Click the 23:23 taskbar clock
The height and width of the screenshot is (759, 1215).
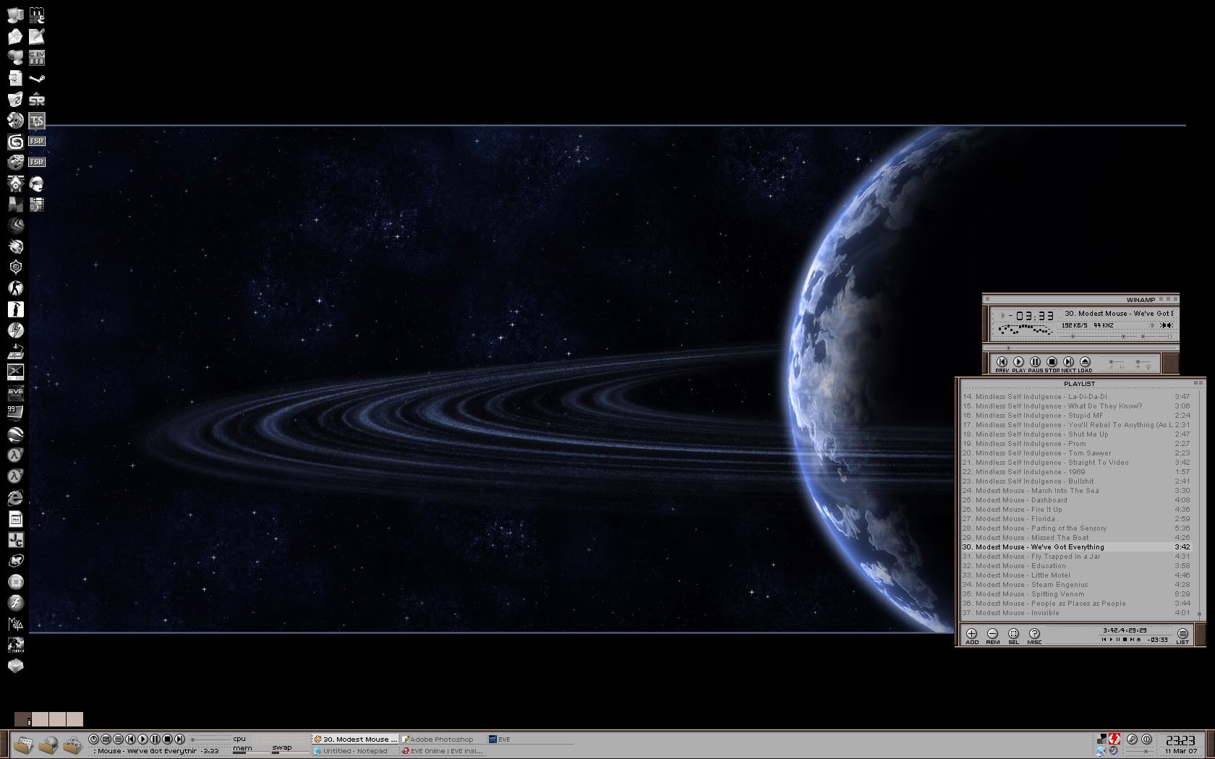tap(1180, 740)
